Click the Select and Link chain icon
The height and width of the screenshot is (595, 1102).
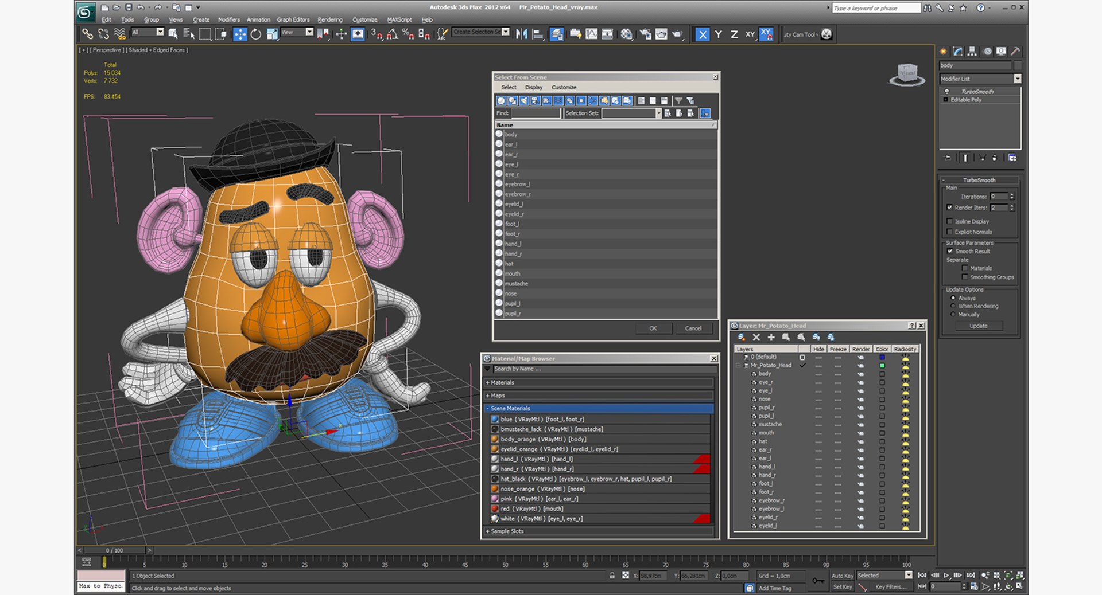click(x=87, y=34)
